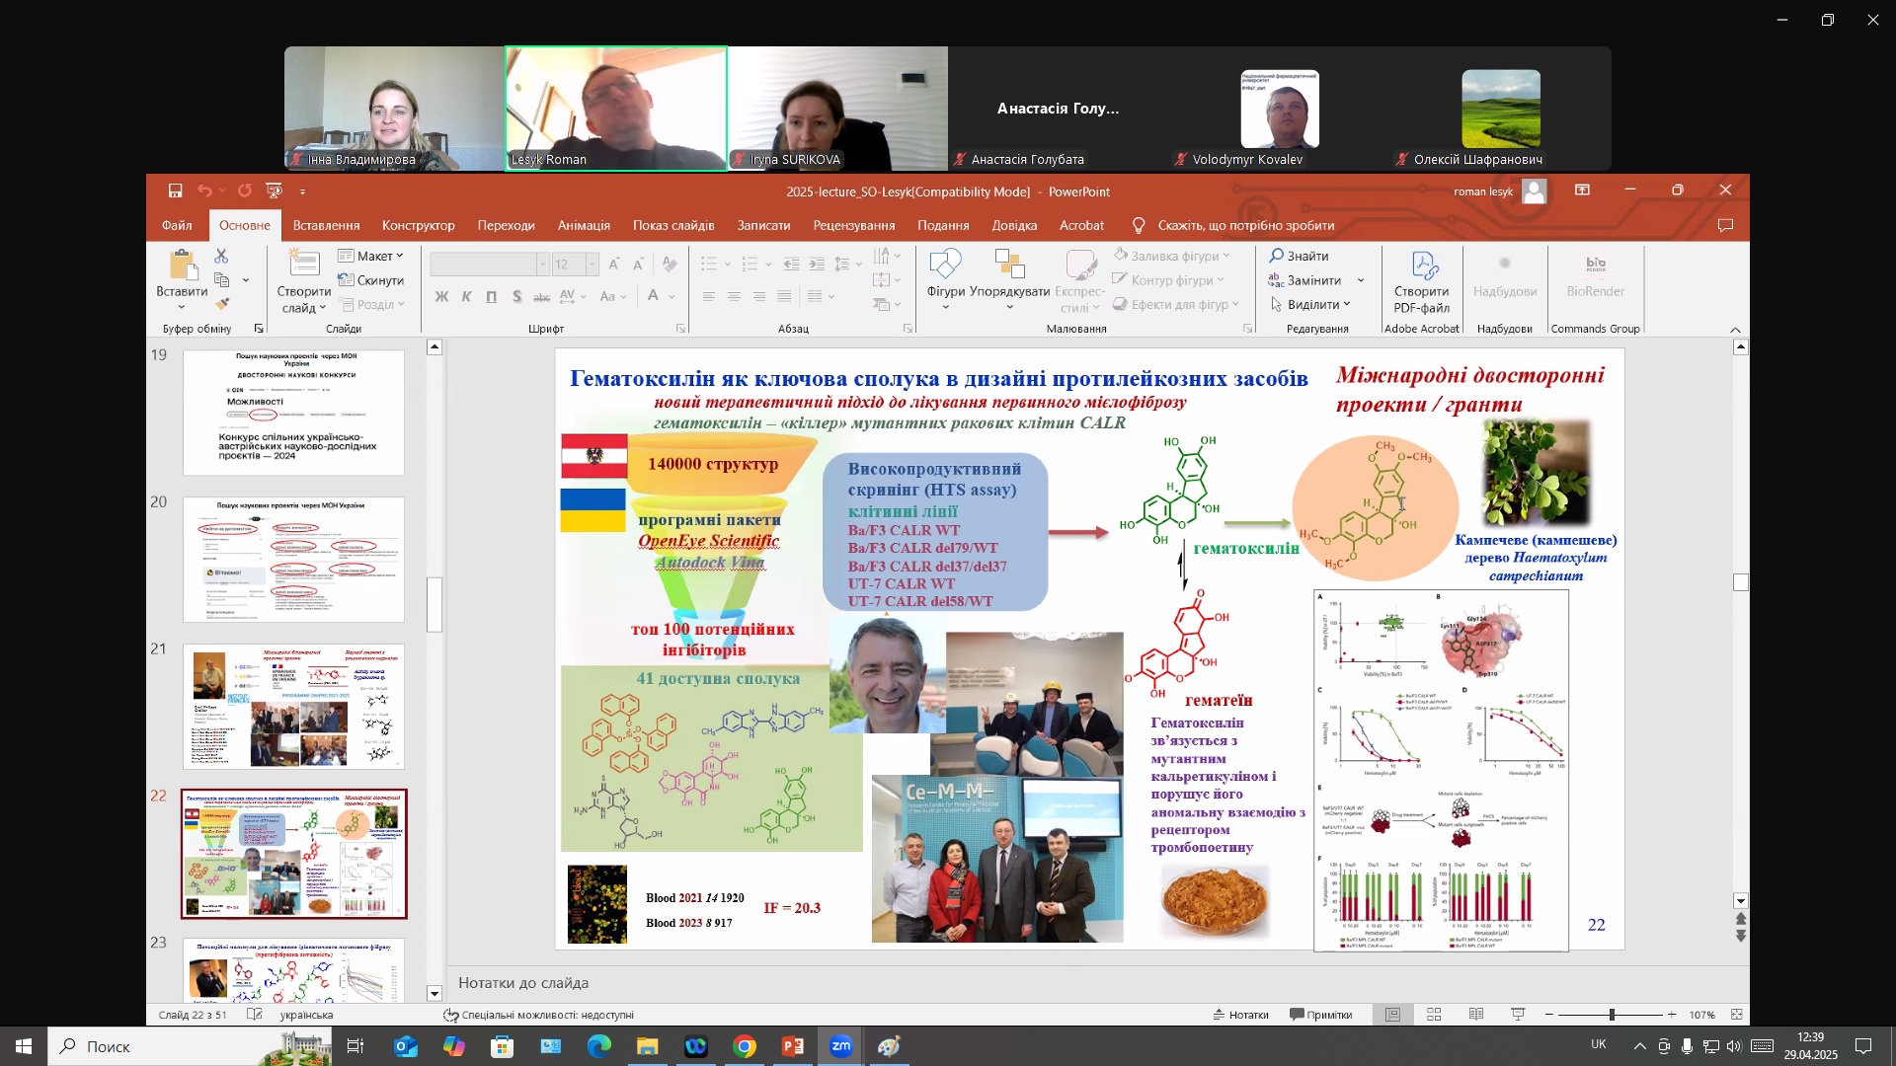Click the Замінити replace button
This screenshot has height=1066, width=1896.
[x=1314, y=280]
